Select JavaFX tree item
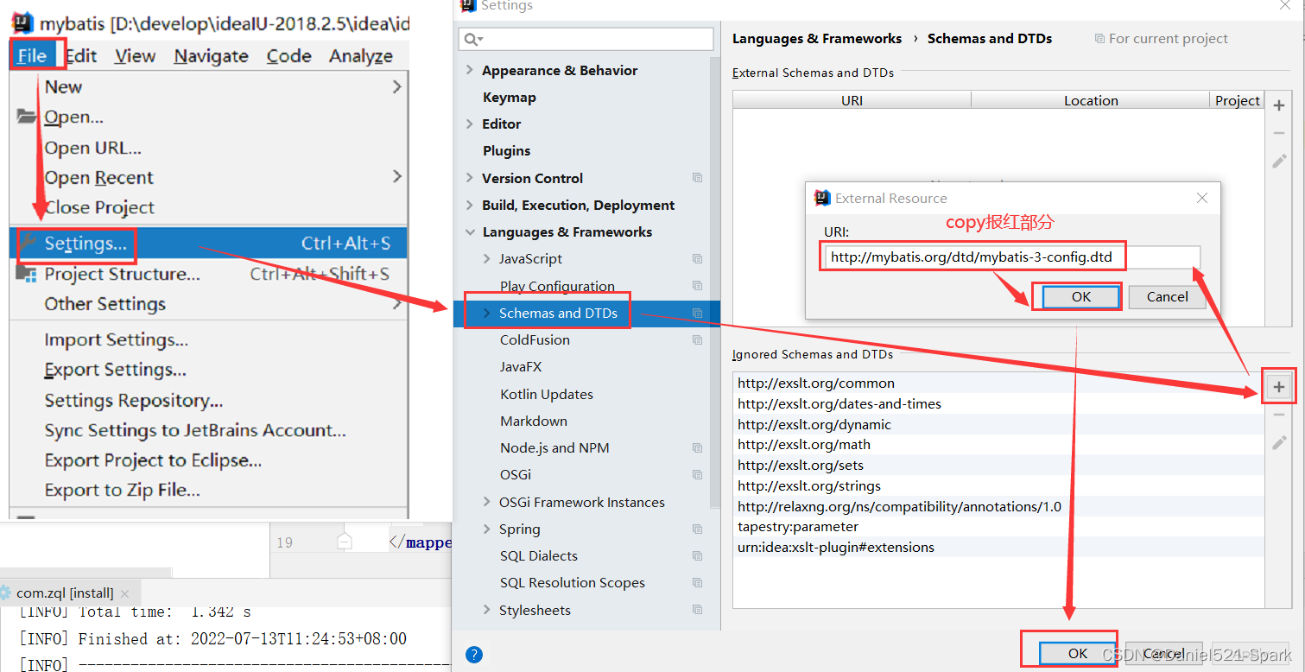 521,367
